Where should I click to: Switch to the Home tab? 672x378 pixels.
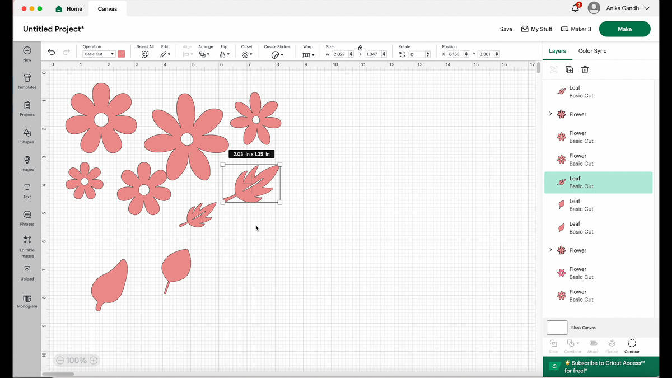coord(69,8)
